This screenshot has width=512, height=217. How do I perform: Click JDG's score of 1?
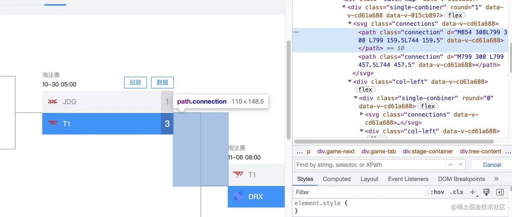click(x=167, y=102)
